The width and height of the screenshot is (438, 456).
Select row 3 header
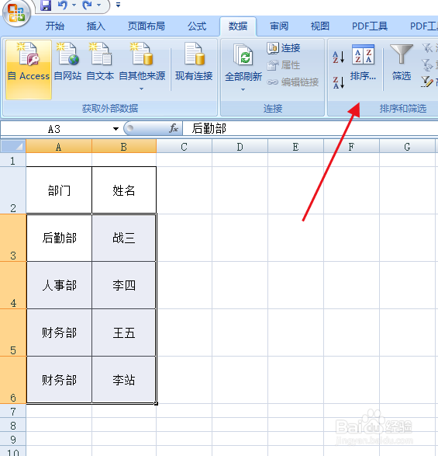(x=12, y=238)
